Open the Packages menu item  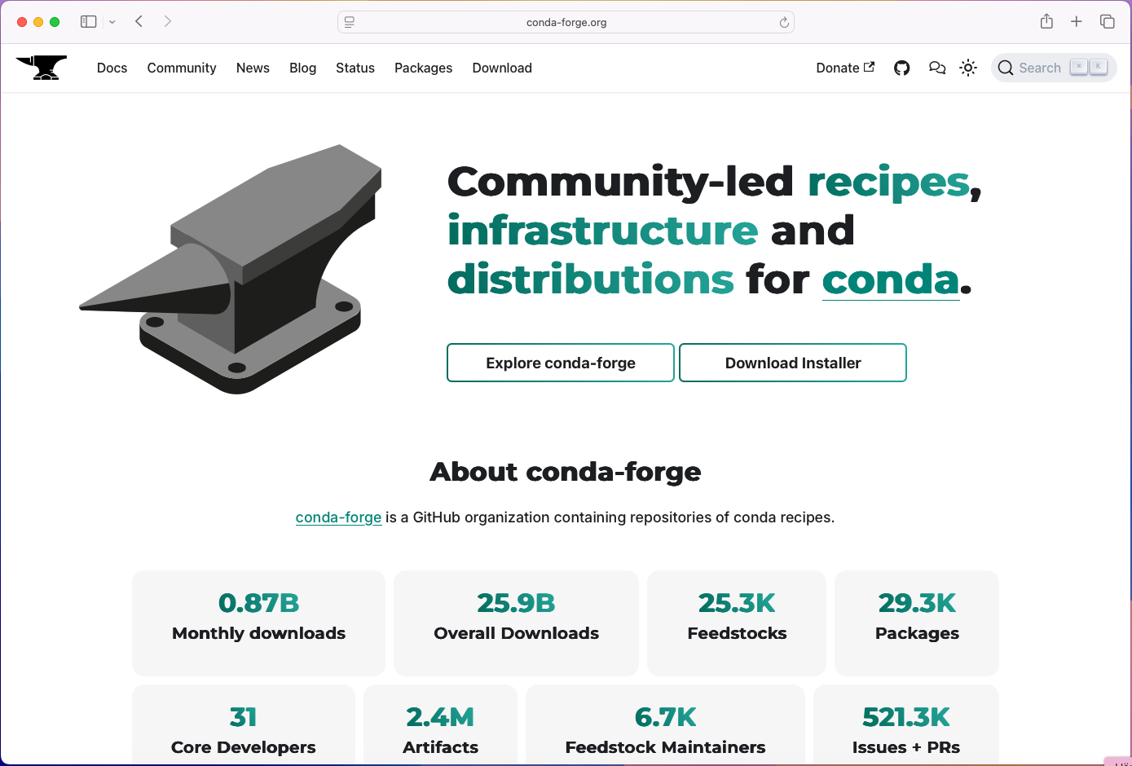(x=423, y=68)
